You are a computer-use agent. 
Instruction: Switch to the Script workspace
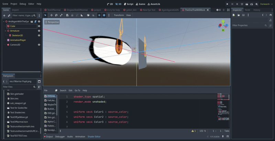(128, 3)
